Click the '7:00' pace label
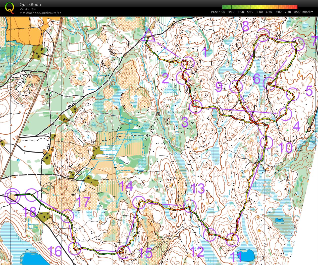 click(x=278, y=12)
